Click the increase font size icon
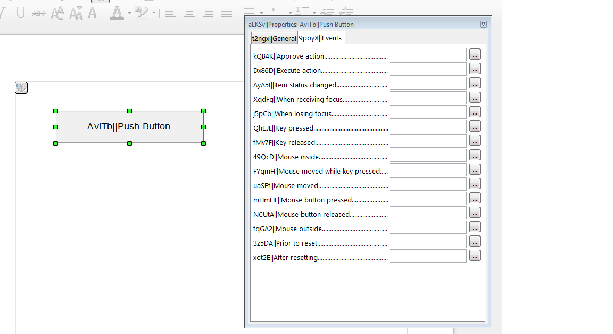Image resolution: width=613 pixels, height=334 pixels. pos(57,13)
